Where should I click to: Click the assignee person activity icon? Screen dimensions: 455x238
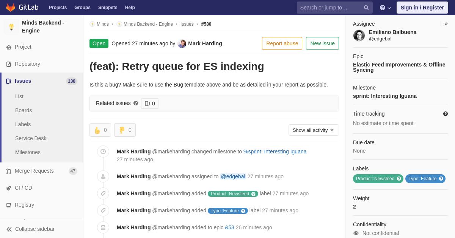pyautogui.click(x=103, y=176)
